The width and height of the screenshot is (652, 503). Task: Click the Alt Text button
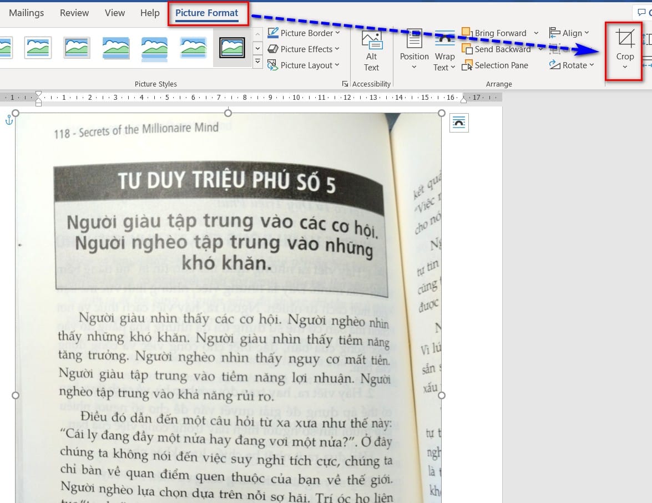tap(371, 50)
